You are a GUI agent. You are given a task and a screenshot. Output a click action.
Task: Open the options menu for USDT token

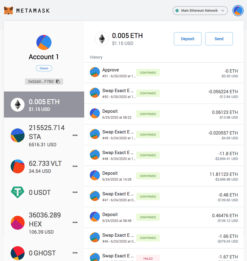pyautogui.click(x=75, y=192)
